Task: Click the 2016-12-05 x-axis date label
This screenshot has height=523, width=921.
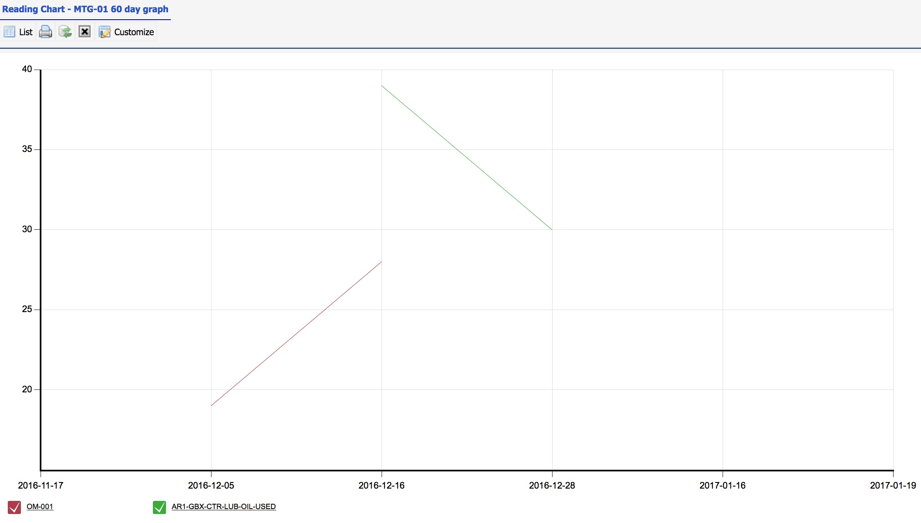Action: tap(211, 485)
